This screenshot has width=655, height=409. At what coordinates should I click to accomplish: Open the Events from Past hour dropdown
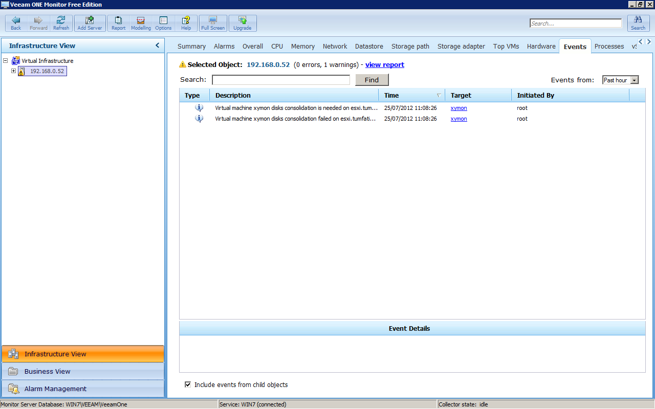click(635, 80)
